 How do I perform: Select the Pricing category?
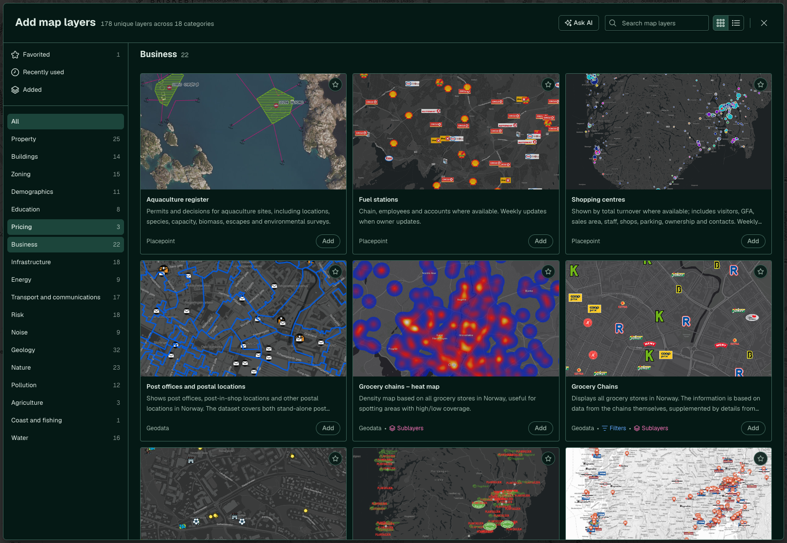(x=65, y=227)
